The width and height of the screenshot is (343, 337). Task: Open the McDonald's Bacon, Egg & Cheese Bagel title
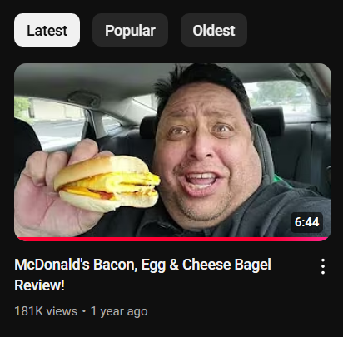tap(142, 275)
